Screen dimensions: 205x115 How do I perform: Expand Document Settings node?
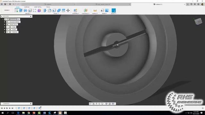coord(4,22)
